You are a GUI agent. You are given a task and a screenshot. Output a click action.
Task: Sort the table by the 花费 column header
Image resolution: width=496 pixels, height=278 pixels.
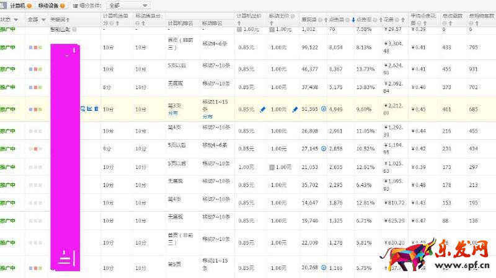coord(390,20)
